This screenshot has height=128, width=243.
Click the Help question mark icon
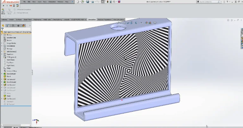click(226, 2)
